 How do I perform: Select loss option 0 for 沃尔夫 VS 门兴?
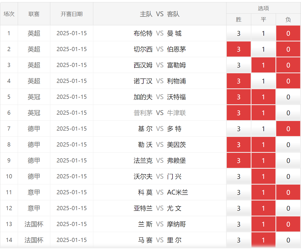[x=288, y=176]
